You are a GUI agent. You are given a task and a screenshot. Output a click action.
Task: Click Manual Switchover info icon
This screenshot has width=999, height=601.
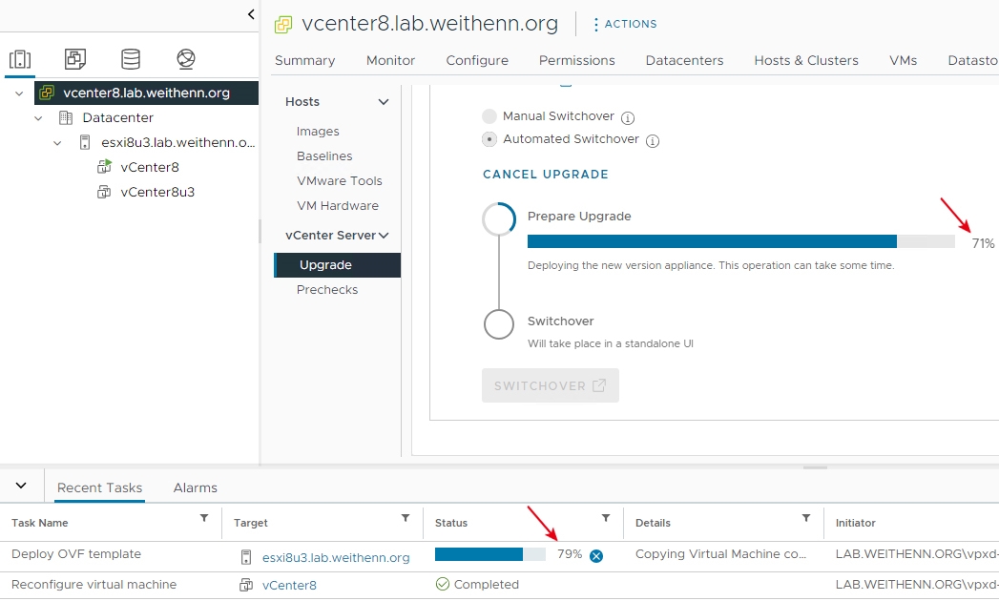[628, 118]
